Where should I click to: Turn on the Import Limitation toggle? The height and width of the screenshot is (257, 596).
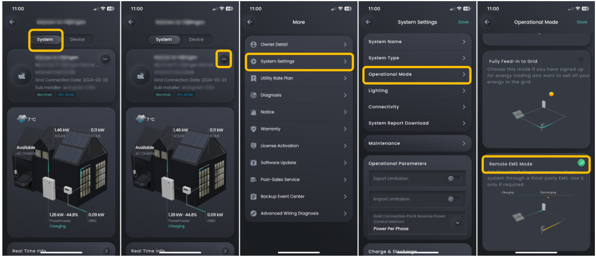tap(454, 199)
